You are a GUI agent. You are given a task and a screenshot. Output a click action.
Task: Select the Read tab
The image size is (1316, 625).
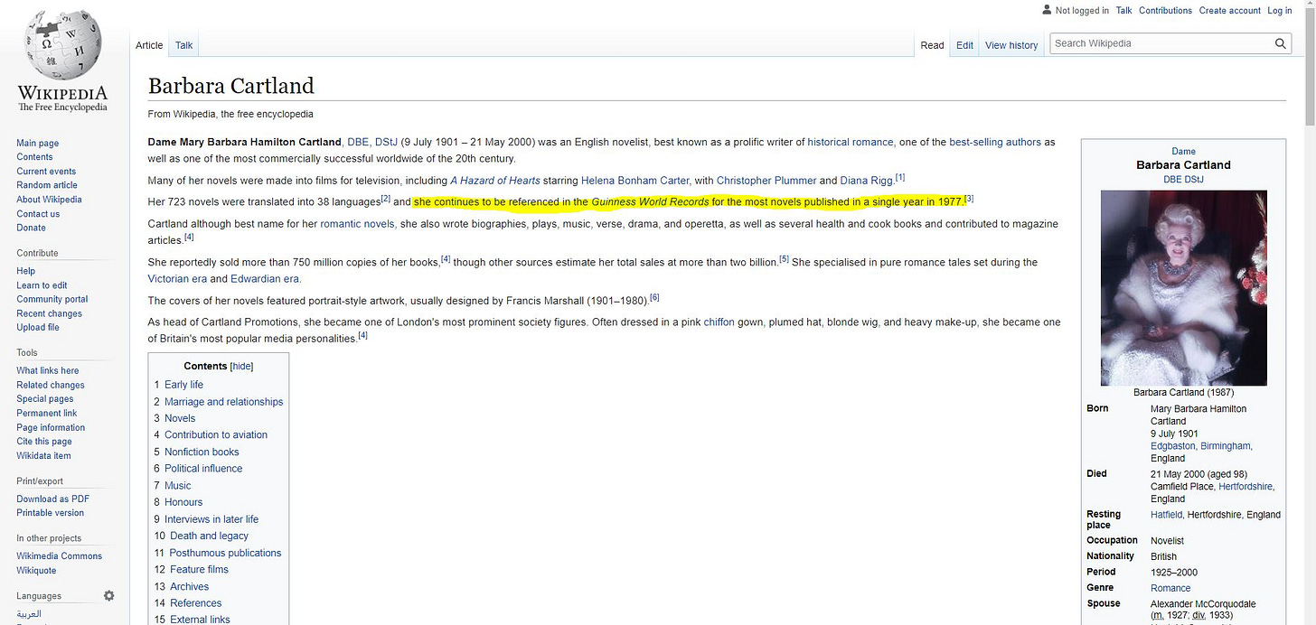(x=932, y=45)
